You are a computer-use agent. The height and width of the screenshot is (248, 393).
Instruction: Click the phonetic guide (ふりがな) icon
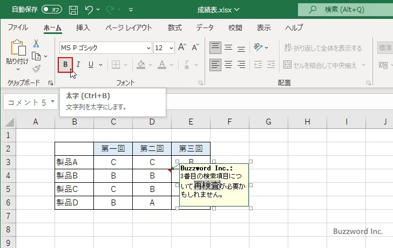tap(187, 65)
